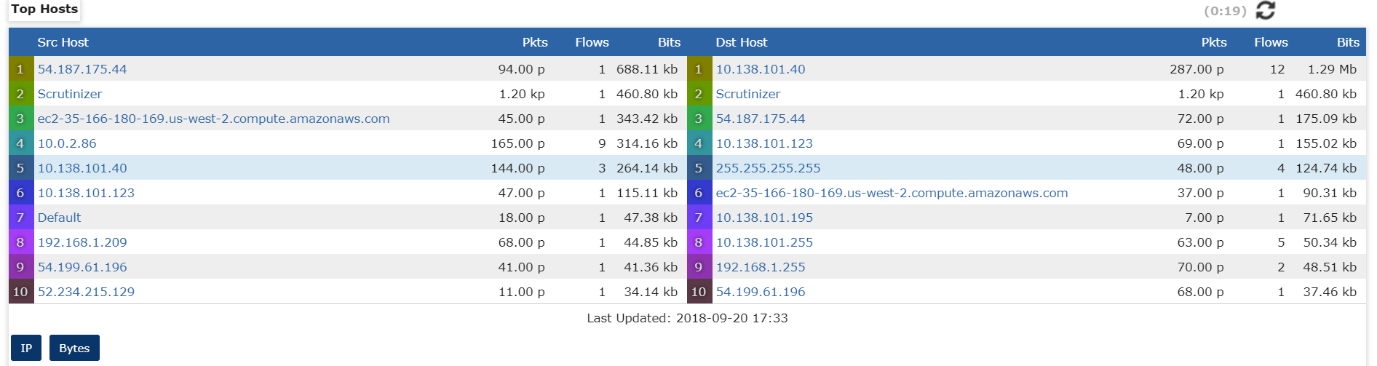
Task: Toggle the Bytes unit button
Action: click(x=74, y=348)
